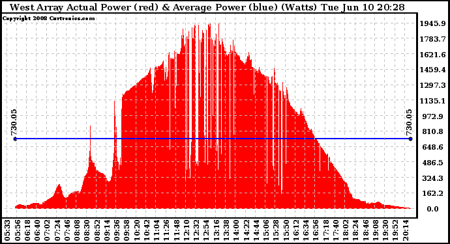Click the 08:08 time label

[x=77, y=230]
